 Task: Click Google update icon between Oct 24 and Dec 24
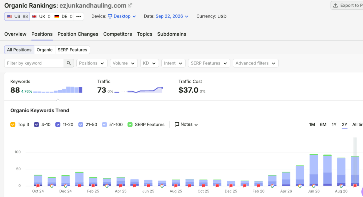[x=52, y=186]
